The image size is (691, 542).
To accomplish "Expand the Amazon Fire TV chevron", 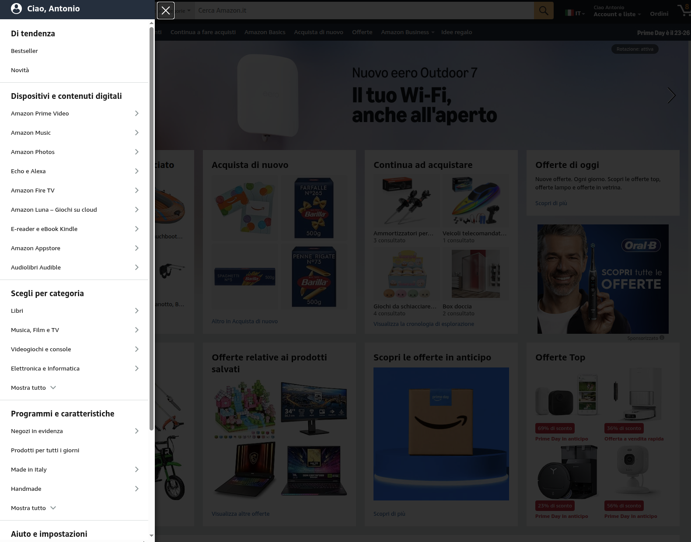I will (x=136, y=190).
